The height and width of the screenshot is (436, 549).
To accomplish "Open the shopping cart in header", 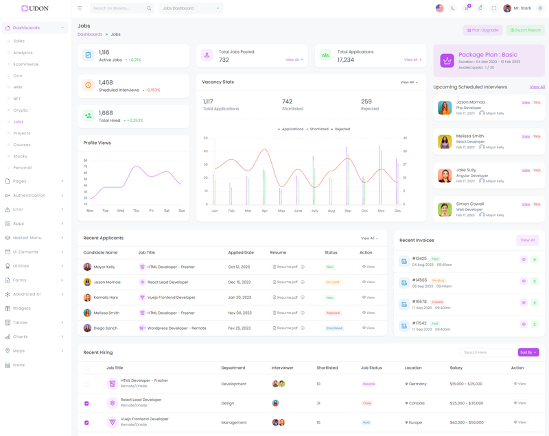I will pyautogui.click(x=467, y=8).
